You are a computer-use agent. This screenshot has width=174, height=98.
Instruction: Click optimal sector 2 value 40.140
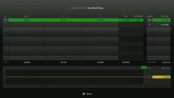click(x=64, y=62)
